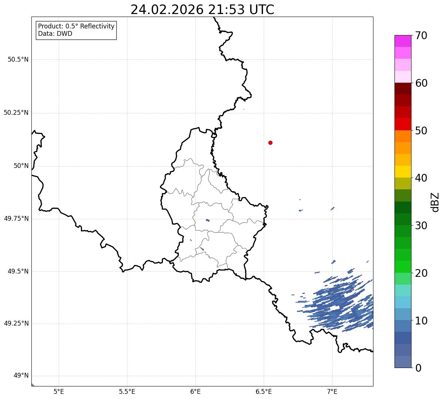Click the red station marker dot
The image size is (444, 399).
tap(270, 142)
